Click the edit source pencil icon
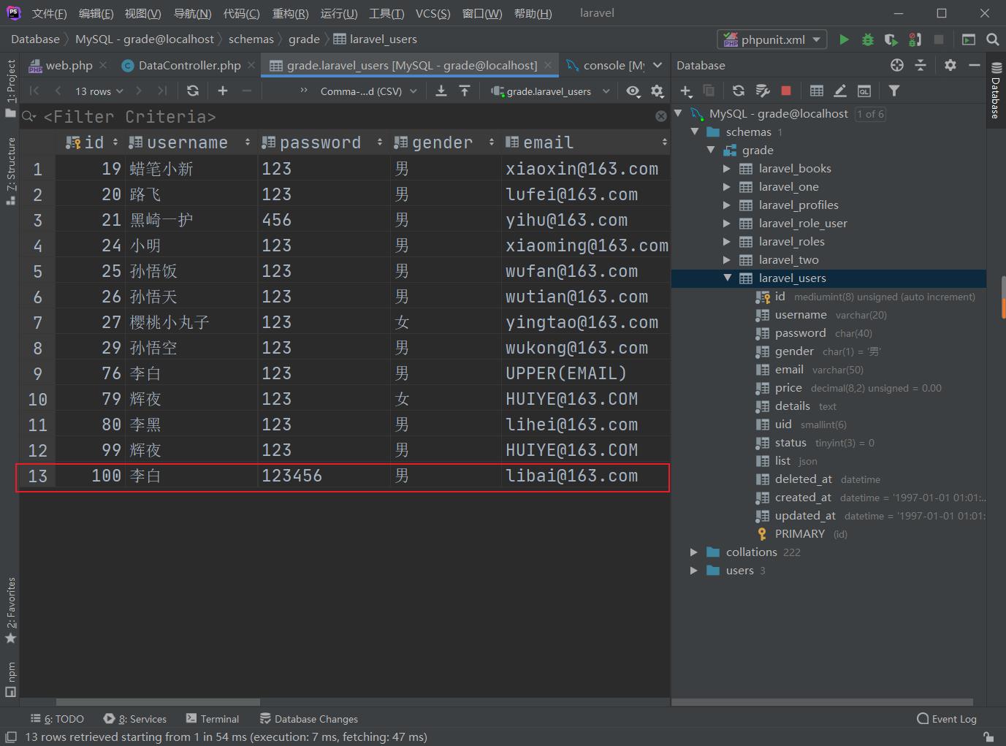The width and height of the screenshot is (1006, 746). click(x=840, y=91)
